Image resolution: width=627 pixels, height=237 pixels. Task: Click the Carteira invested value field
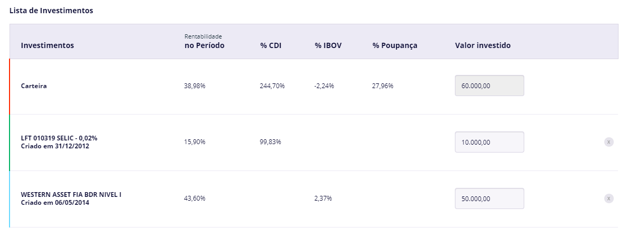489,86
